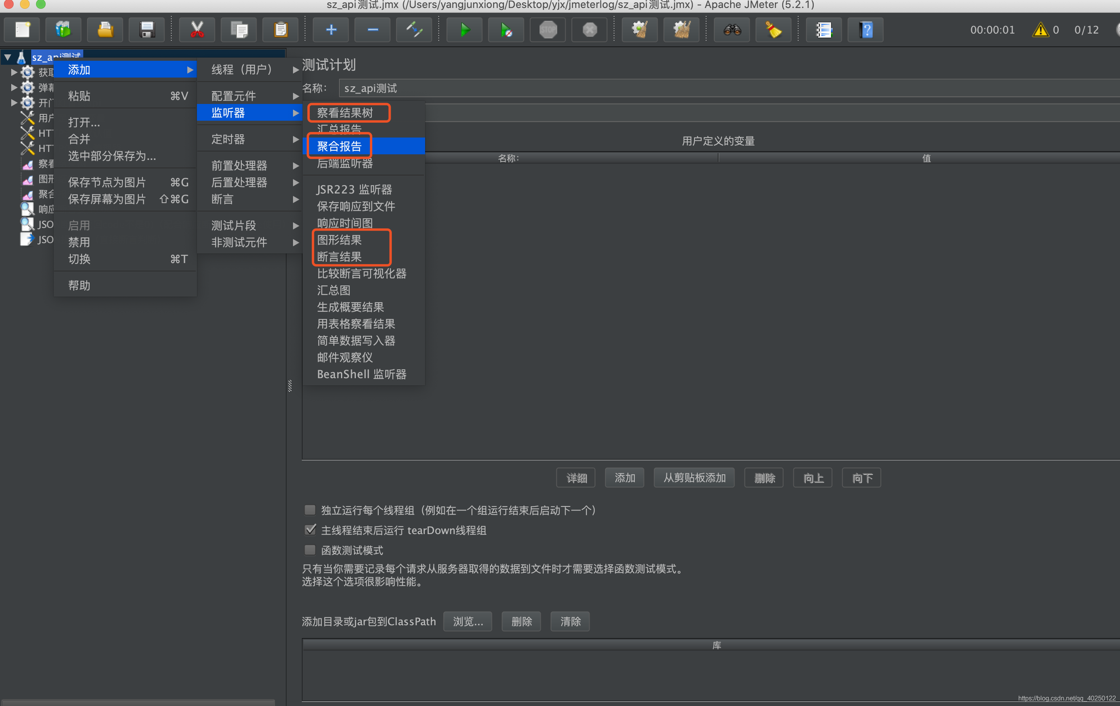
Task: Click the Save floppy disk icon
Action: point(147,30)
